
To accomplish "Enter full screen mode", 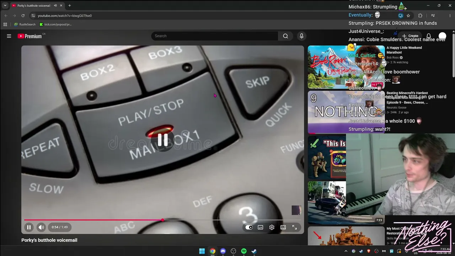I will (294, 227).
